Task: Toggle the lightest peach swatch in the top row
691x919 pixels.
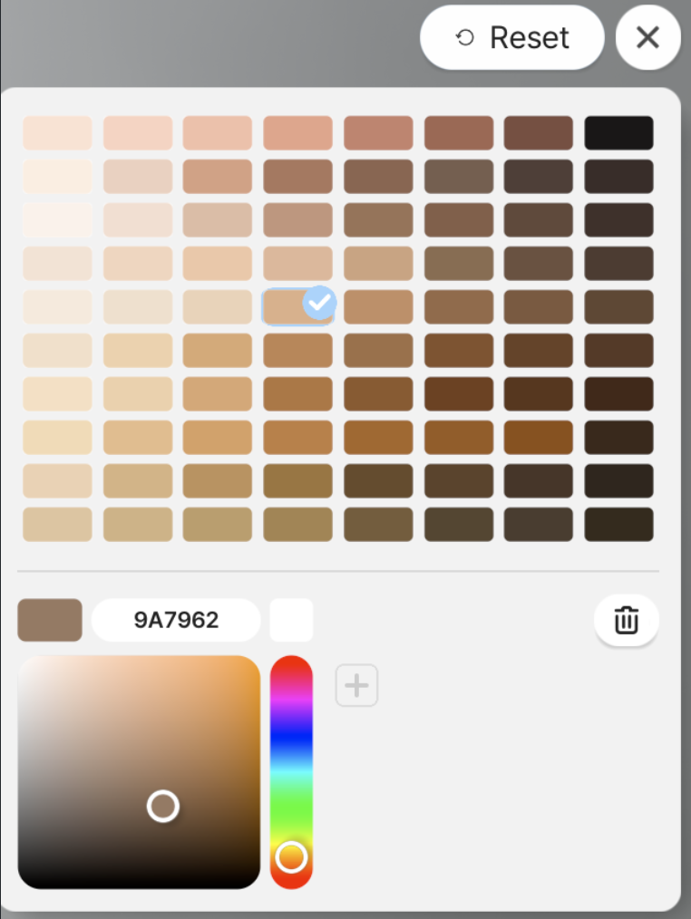Action: (56, 131)
